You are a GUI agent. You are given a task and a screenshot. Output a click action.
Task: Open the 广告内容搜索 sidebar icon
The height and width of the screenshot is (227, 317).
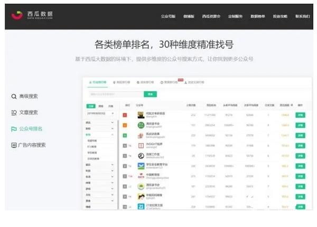tap(14, 145)
